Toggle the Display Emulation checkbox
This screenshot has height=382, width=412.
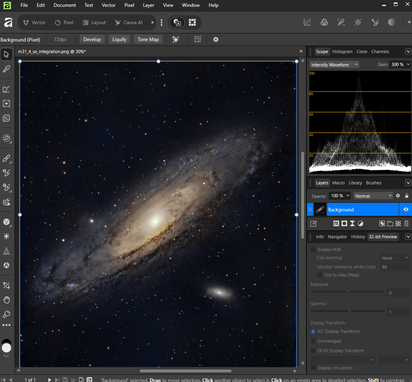pyautogui.click(x=313, y=368)
